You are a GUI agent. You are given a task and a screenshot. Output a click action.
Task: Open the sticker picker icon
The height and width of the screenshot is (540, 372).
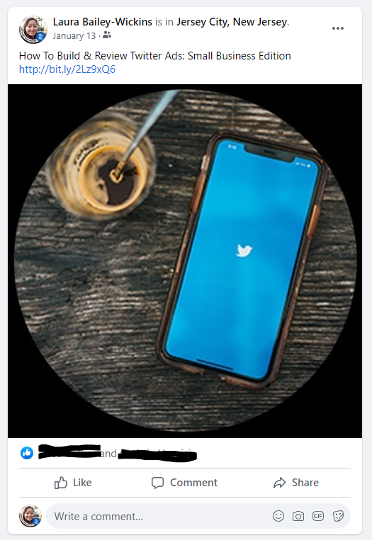click(338, 516)
